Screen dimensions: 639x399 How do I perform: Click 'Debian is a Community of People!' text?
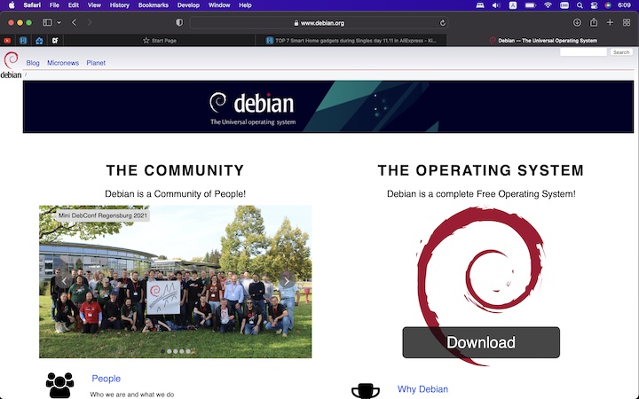[175, 194]
